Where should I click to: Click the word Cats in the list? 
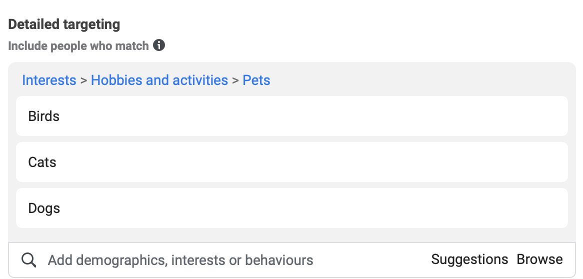pyautogui.click(x=42, y=162)
